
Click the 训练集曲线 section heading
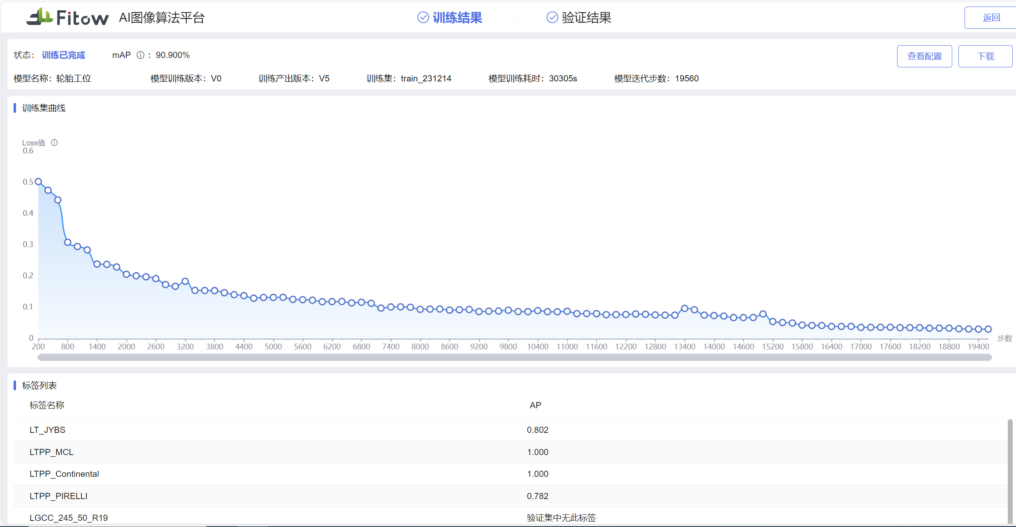point(44,108)
